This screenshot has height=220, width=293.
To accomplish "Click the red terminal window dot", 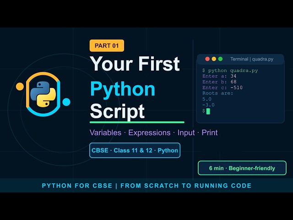I will [207, 59].
